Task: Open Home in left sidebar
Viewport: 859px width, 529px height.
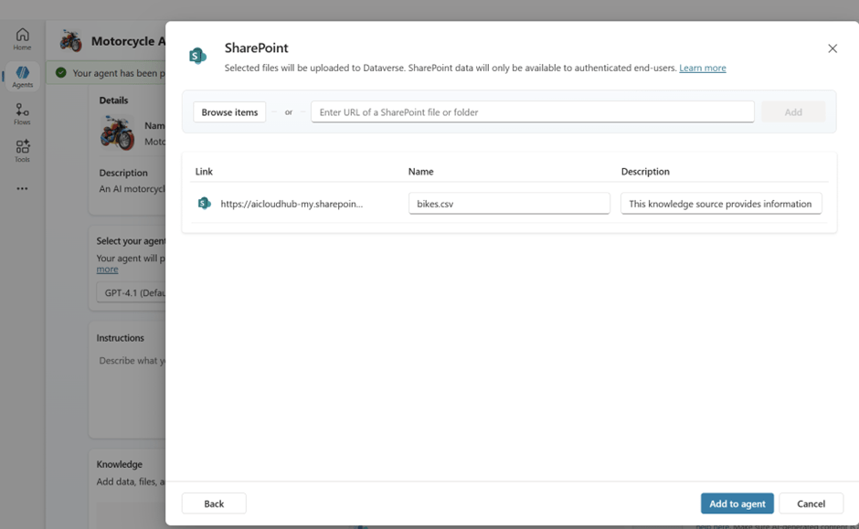Action: pos(22,39)
